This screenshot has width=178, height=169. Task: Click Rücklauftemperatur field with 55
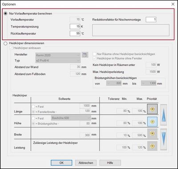pos(75,33)
